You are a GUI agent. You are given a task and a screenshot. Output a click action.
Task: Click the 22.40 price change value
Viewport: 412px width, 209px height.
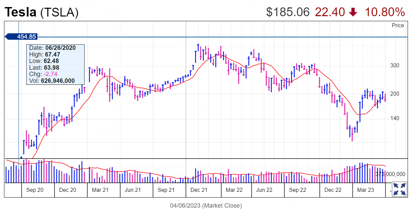click(x=330, y=12)
